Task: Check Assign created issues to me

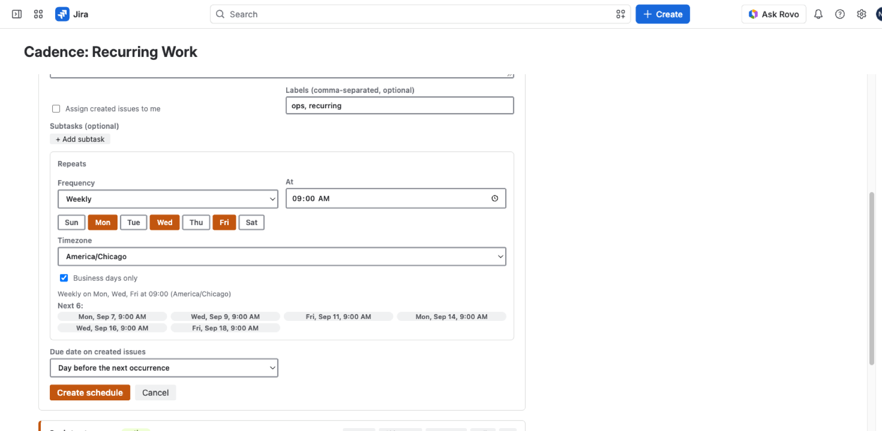Action: [x=56, y=109]
